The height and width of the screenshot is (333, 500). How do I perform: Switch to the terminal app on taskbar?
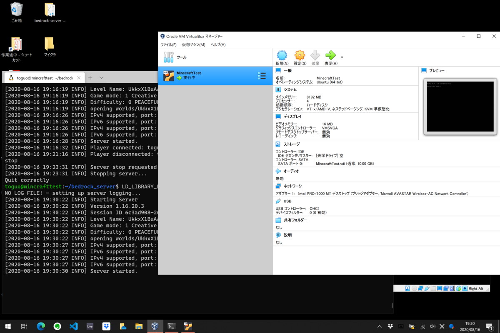tap(171, 327)
